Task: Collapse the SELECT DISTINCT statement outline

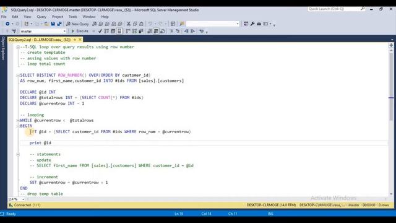Action: pyautogui.click(x=18, y=75)
